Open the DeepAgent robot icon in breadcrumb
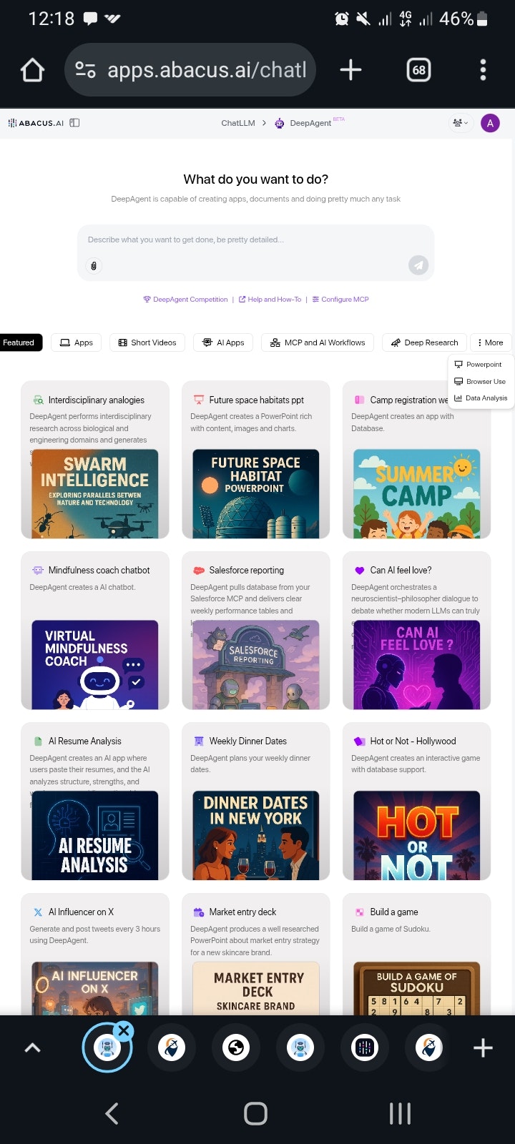This screenshot has height=1144, width=515. [280, 123]
